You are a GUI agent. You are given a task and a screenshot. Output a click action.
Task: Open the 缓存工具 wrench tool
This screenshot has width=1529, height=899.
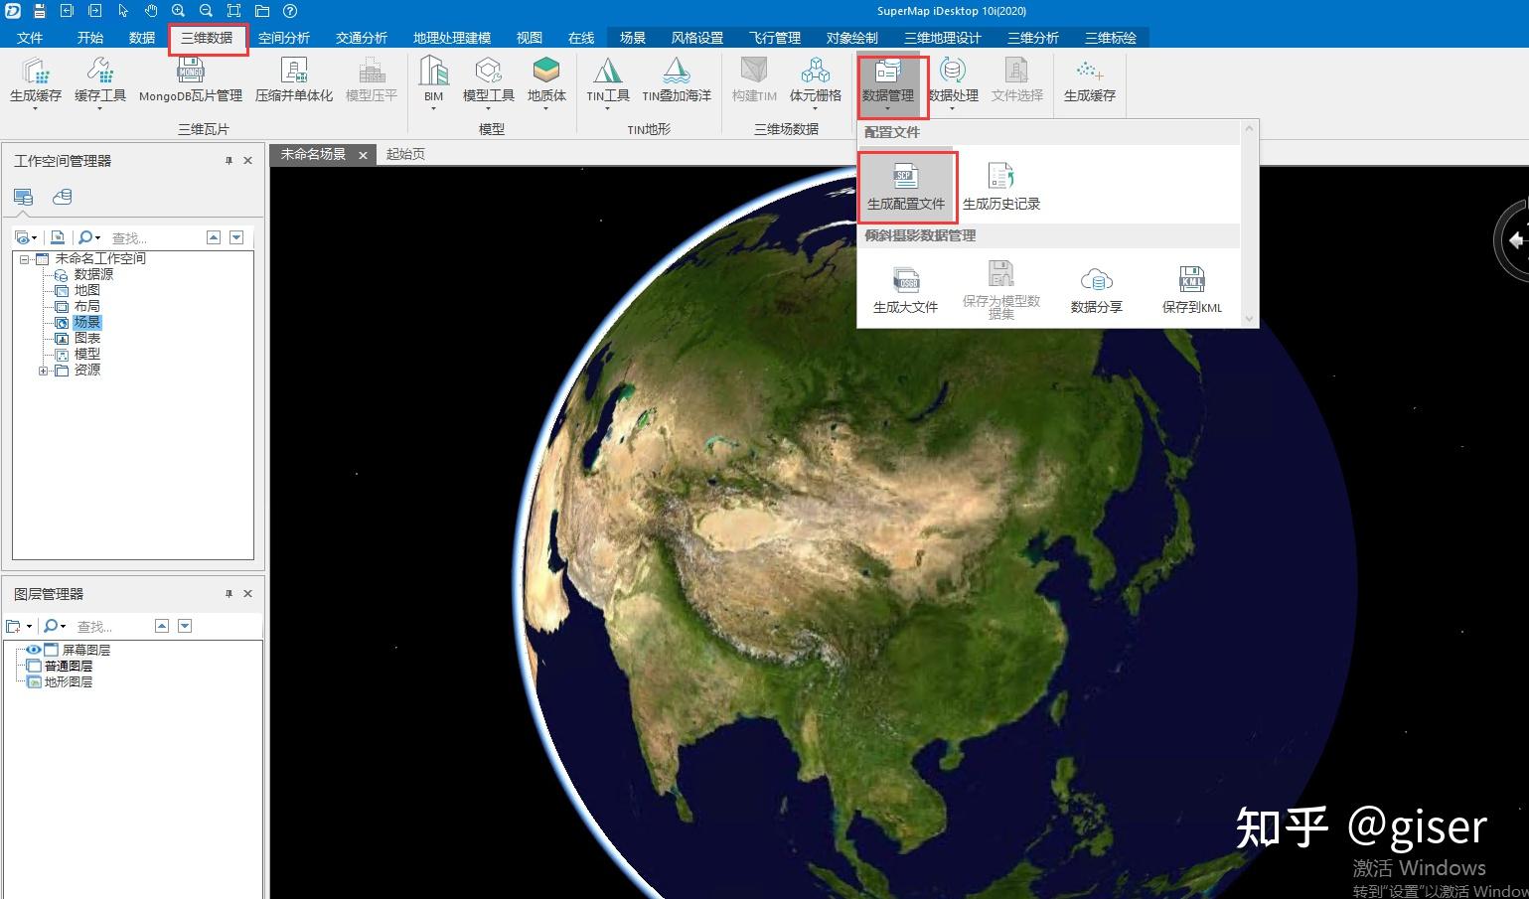coord(100,81)
